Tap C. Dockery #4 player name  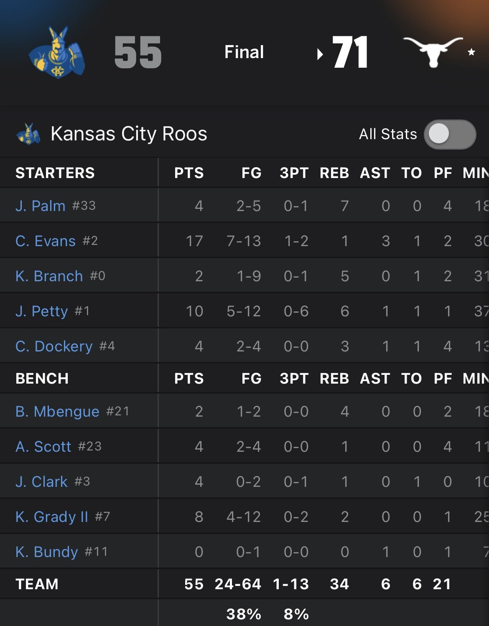(54, 346)
